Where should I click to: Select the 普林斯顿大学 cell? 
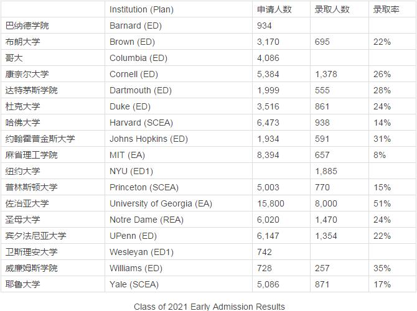point(31,187)
